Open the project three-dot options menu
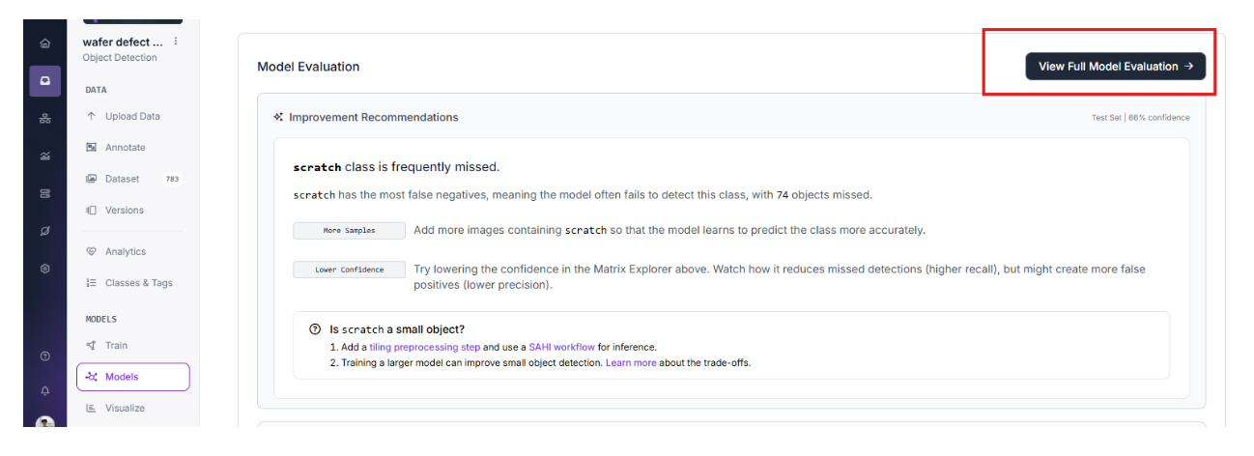This screenshot has width=1254, height=456. pos(175,42)
